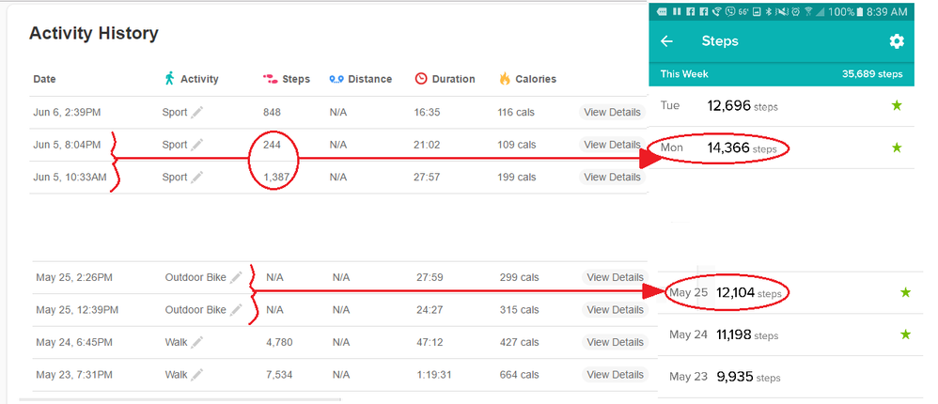Edit the Jun 5, 10:33AM Sport pencil
Screen dimensions: 938x404
(x=197, y=177)
